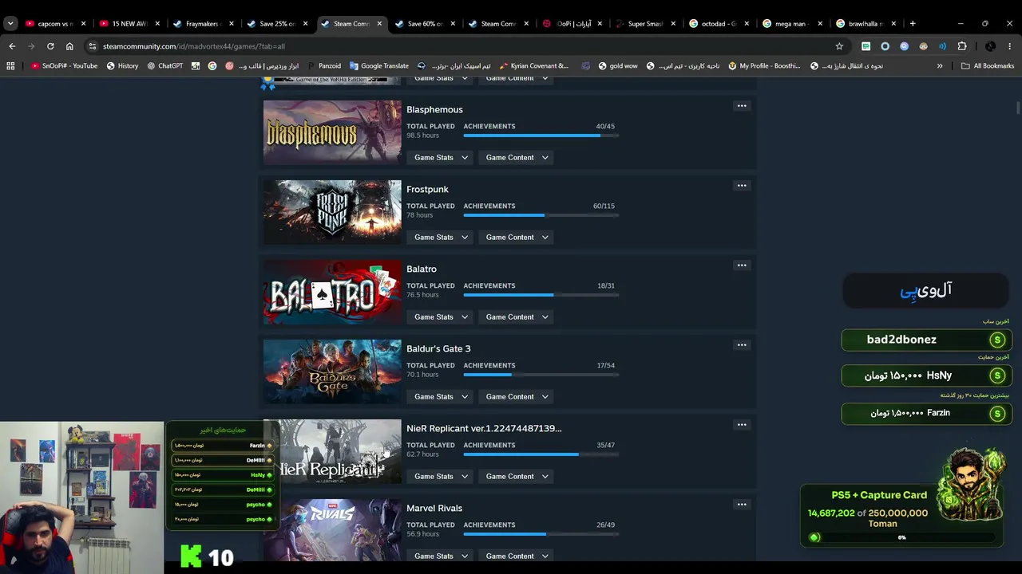Switch to the '15 NEW AW' tab
Screen dimensions: 1022x574
(129, 24)
